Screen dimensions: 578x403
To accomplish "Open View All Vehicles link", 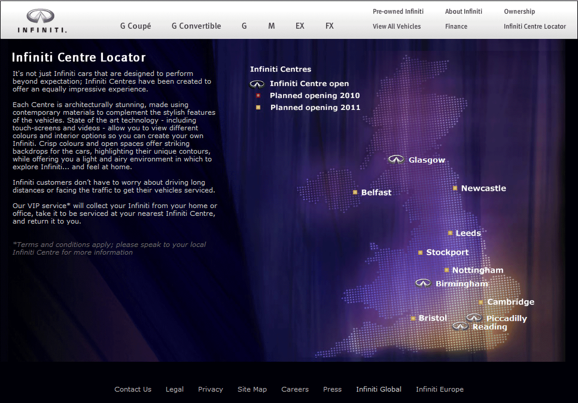I will coord(396,26).
